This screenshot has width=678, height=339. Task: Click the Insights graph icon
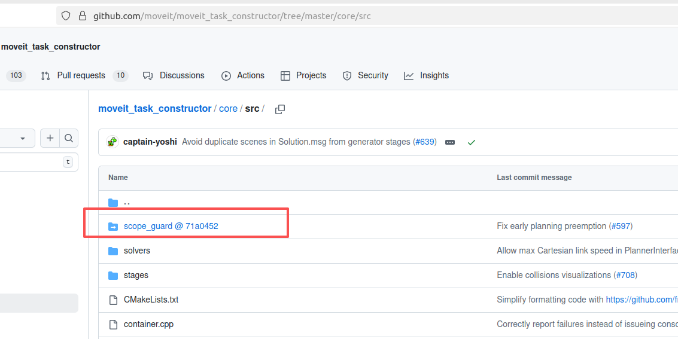[409, 76]
